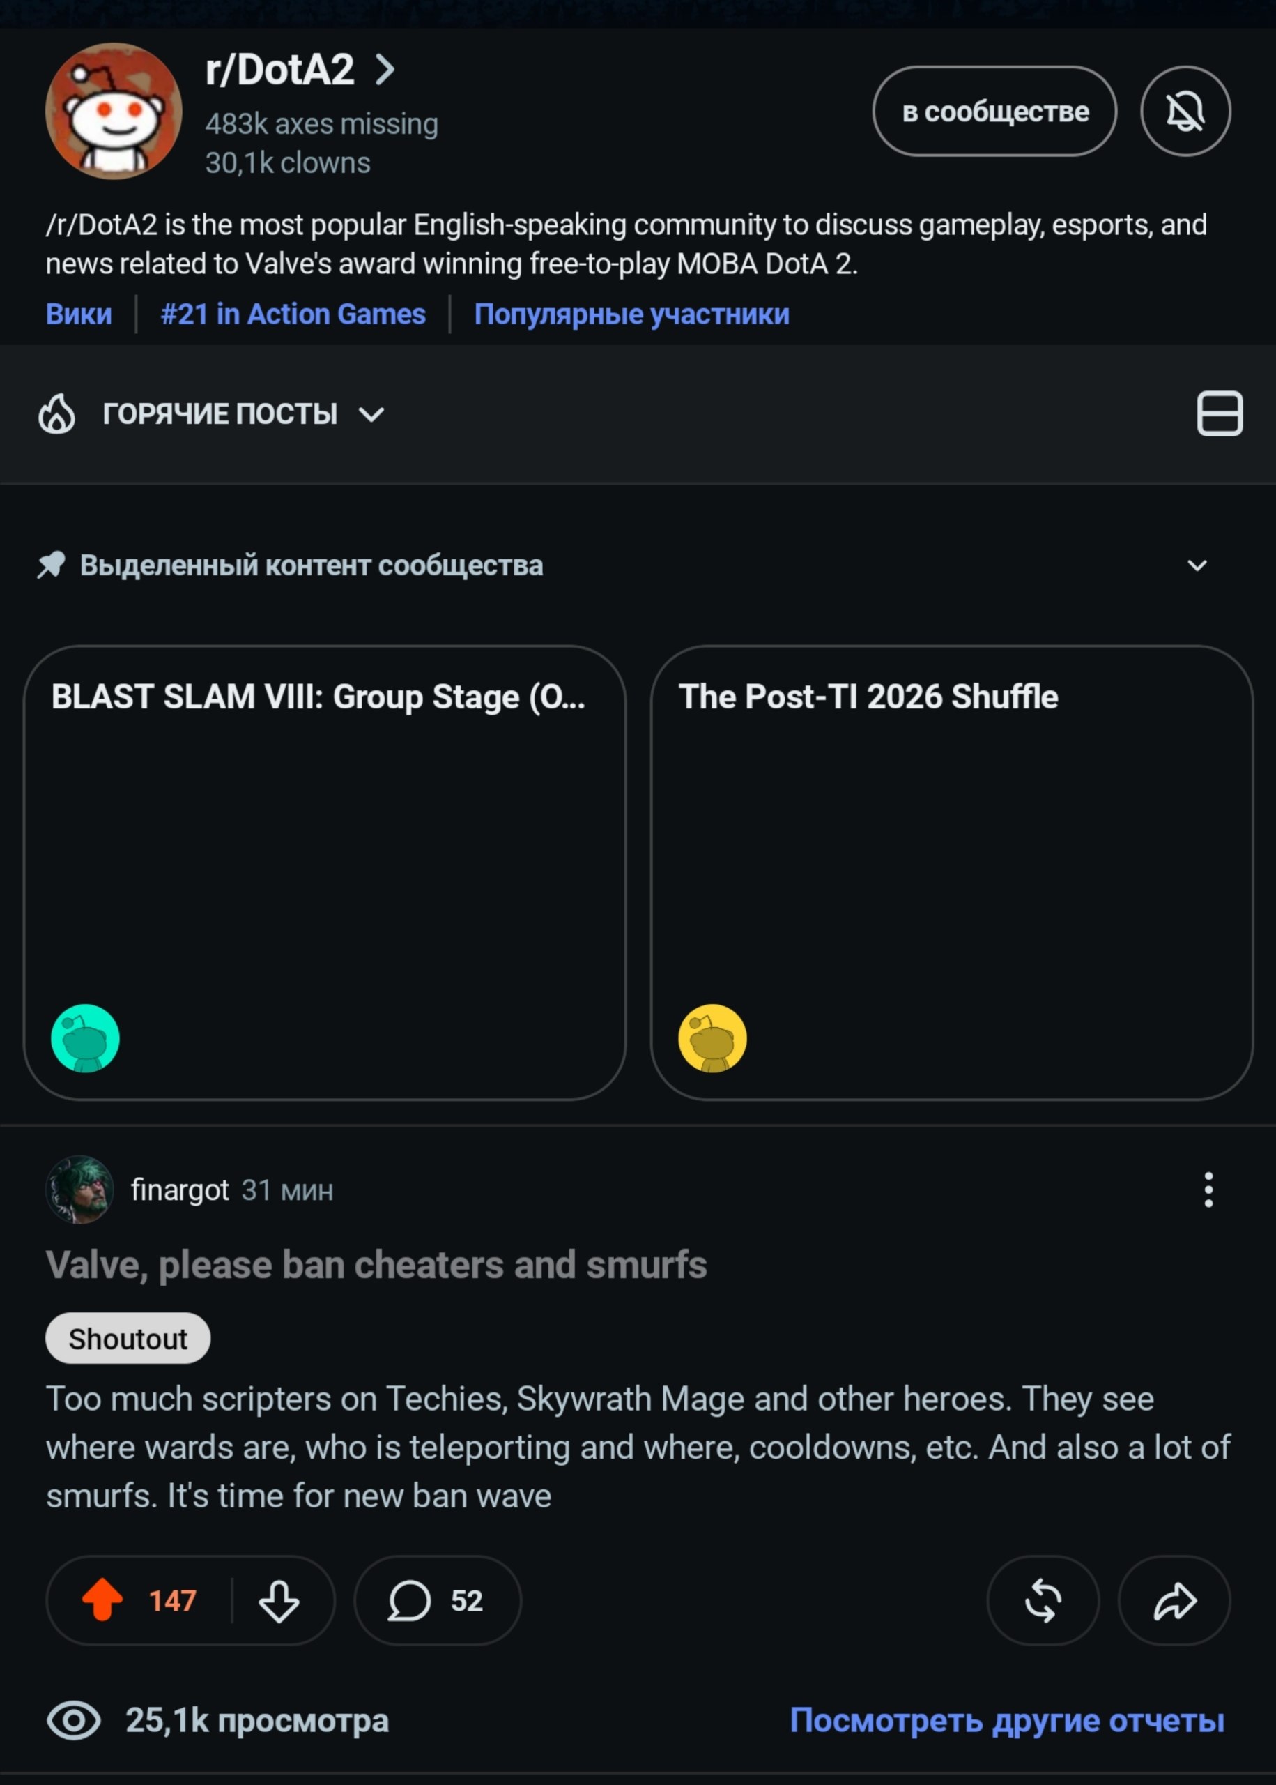The height and width of the screenshot is (1785, 1276).
Task: Open #21 in Action Games ranking
Action: click(293, 314)
